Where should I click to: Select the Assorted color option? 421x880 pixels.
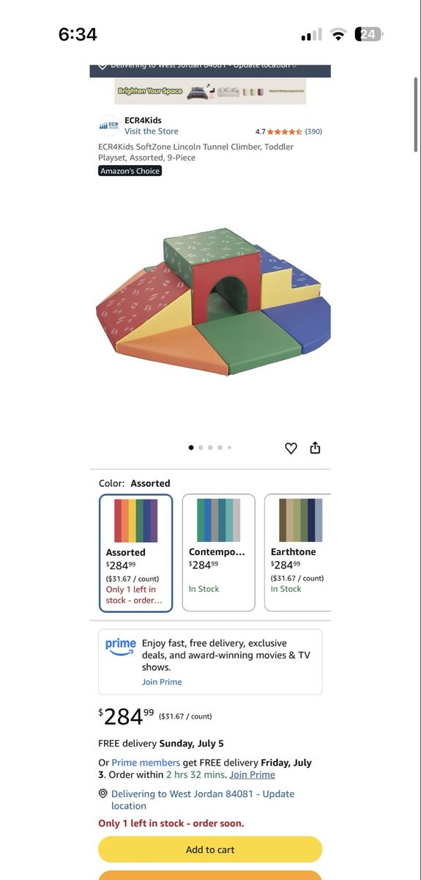coord(136,553)
